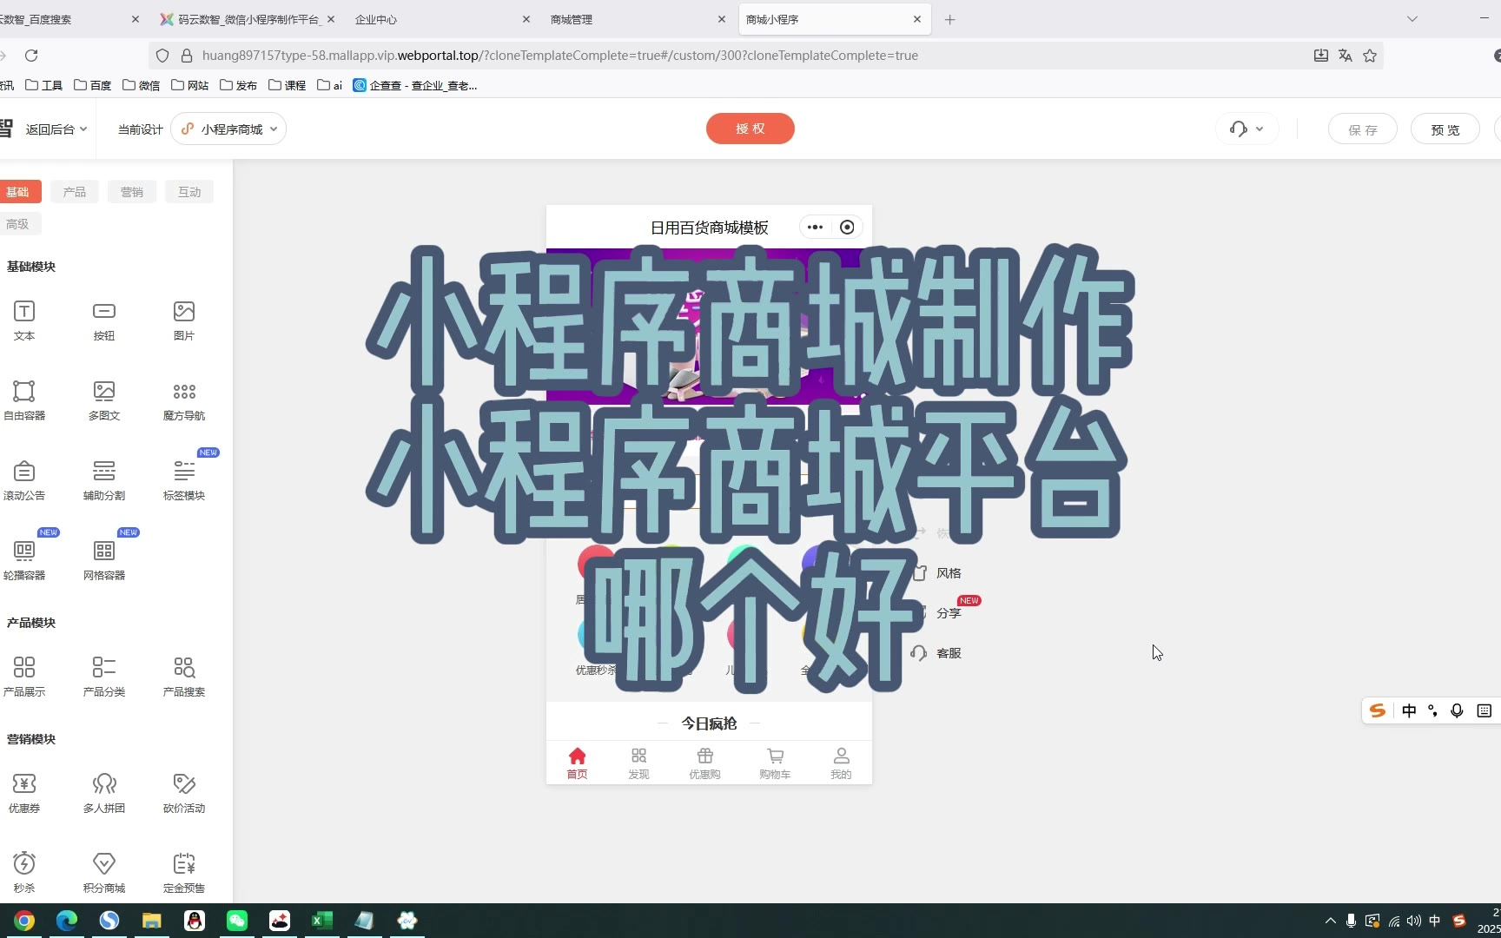Switch to the 营销 module tab
This screenshot has width=1501, height=938.
[x=132, y=192]
